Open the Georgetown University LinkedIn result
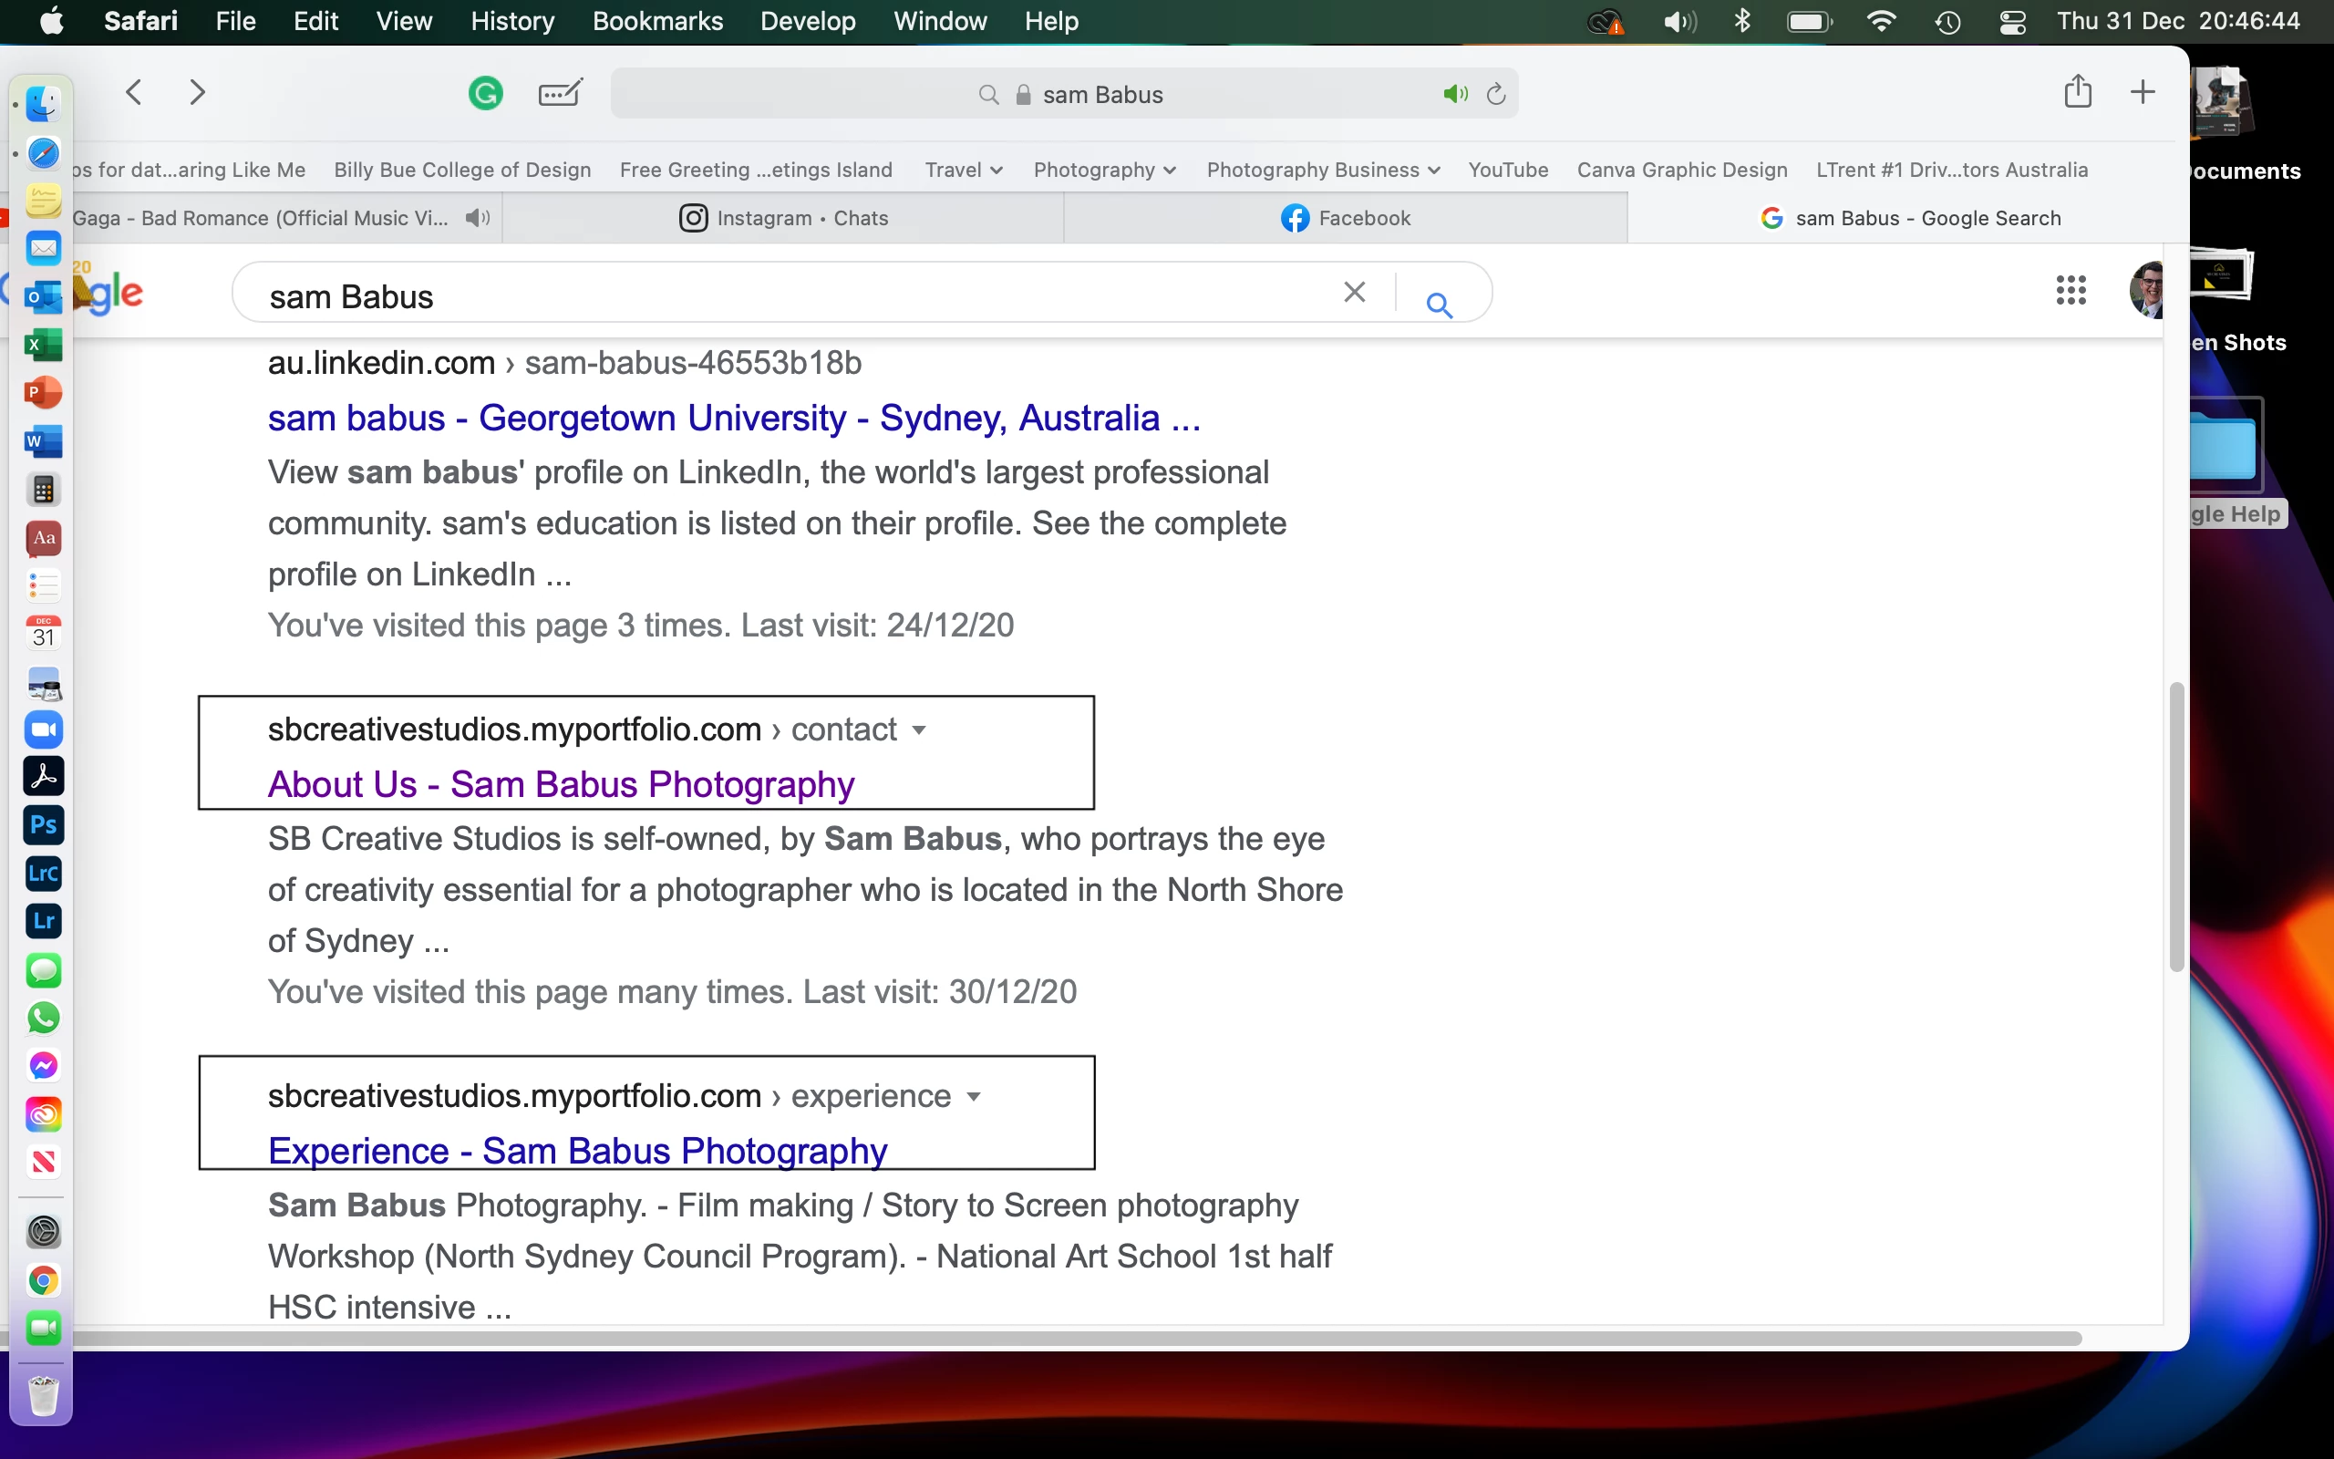Viewport: 2334px width, 1459px height. [733, 418]
